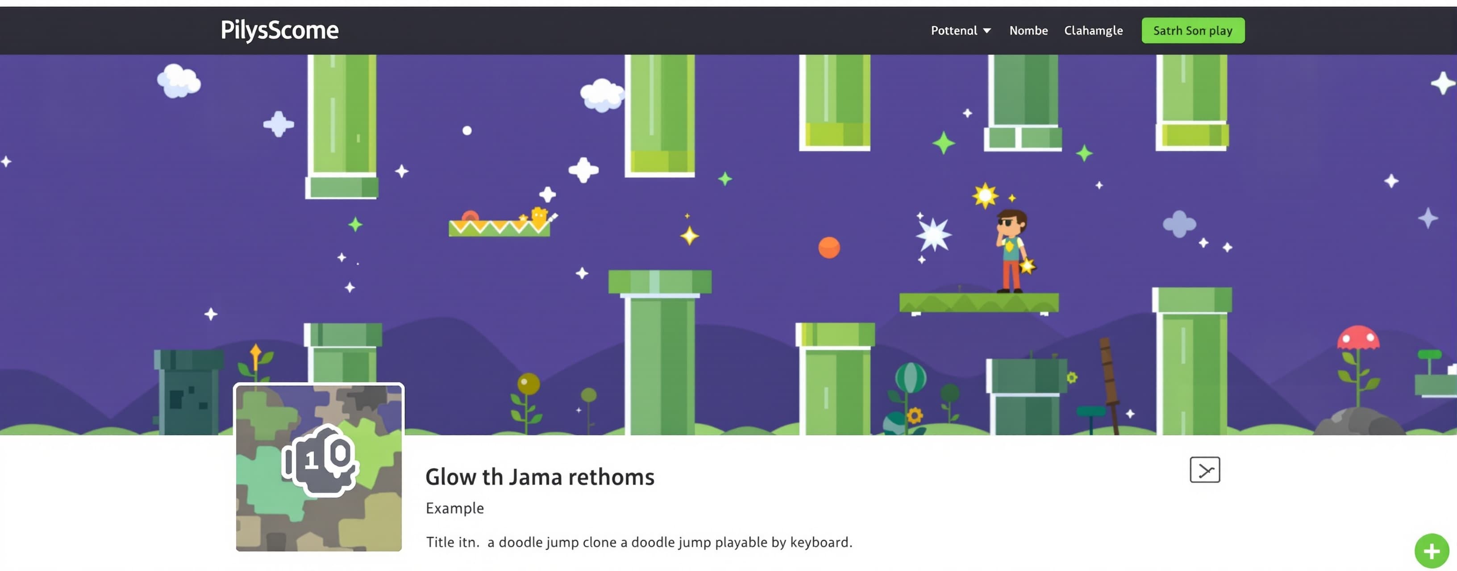This screenshot has width=1457, height=571.
Task: Select the Glow th Jama rethoms title
Action: pyautogui.click(x=540, y=477)
